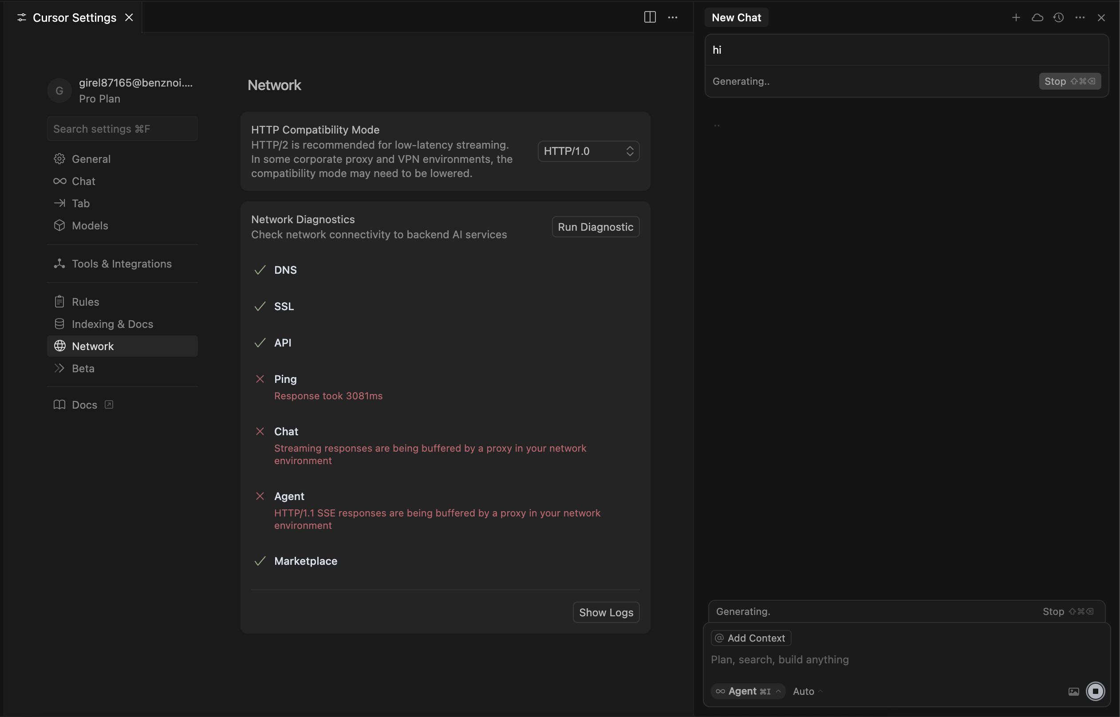Click Run Diagnostic button
The height and width of the screenshot is (717, 1120).
(595, 227)
